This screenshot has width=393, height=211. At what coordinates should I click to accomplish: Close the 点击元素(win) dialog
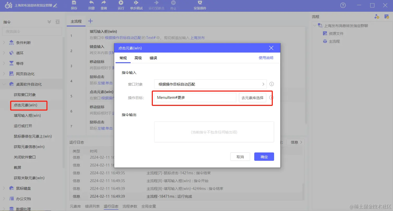click(x=271, y=48)
